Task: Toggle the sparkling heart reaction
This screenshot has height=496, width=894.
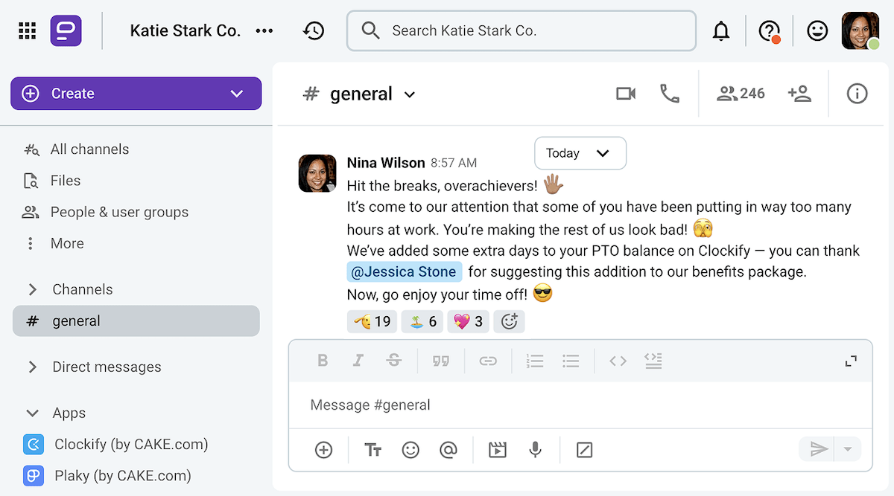Action: click(x=468, y=321)
